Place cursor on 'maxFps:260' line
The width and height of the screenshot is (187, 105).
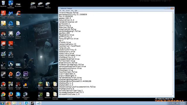pyautogui.click(x=64, y=33)
